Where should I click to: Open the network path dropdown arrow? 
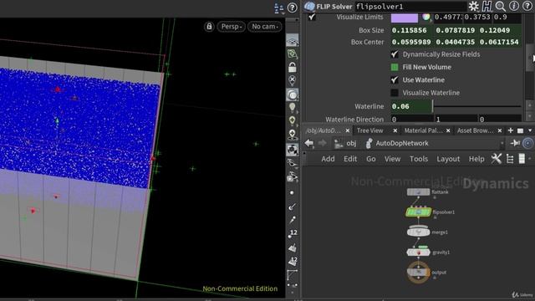[x=502, y=144]
